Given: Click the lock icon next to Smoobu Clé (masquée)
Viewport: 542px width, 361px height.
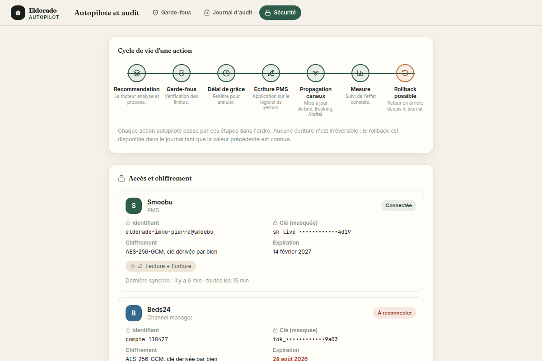Looking at the screenshot, I should [x=275, y=223].
